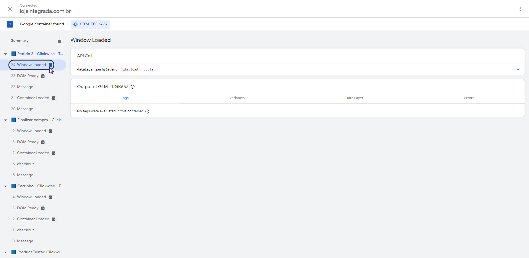Collapse the Pedido 2 - Clickwise page group

click(x=6, y=54)
